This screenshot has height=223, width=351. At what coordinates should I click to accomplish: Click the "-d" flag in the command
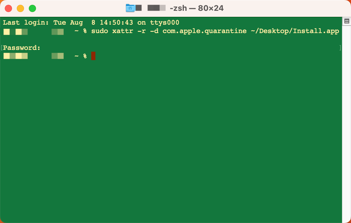coord(154,31)
